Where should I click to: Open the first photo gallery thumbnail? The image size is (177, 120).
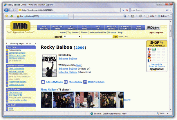[x=46, y=100]
